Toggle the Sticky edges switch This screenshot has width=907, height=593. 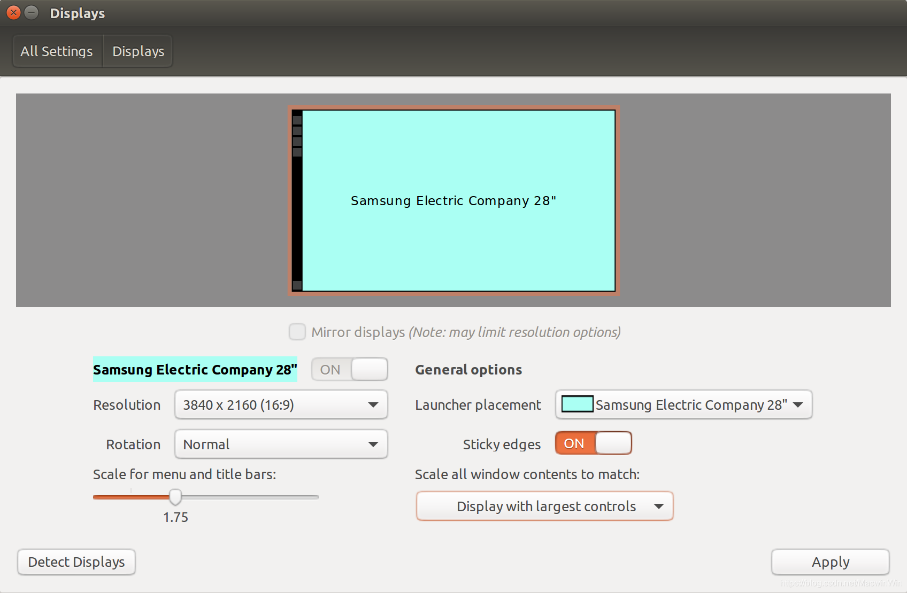pos(594,443)
